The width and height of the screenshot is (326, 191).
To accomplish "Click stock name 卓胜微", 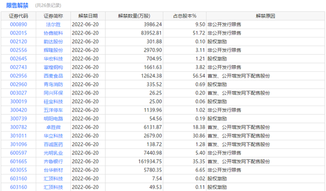I will click(x=53, y=128).
